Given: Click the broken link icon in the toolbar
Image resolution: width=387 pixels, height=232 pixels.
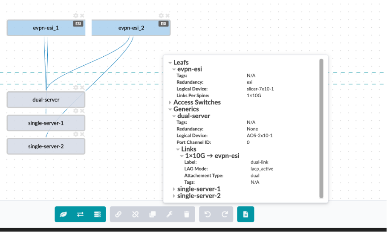Looking at the screenshot, I should pyautogui.click(x=136, y=215).
